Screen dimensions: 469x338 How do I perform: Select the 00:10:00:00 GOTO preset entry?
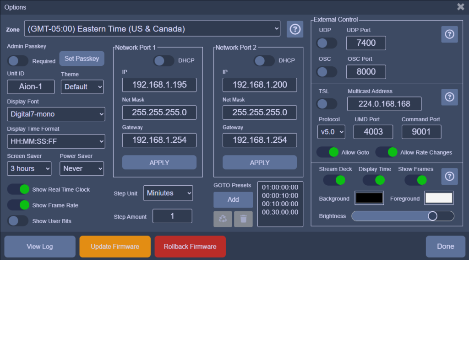280,204
